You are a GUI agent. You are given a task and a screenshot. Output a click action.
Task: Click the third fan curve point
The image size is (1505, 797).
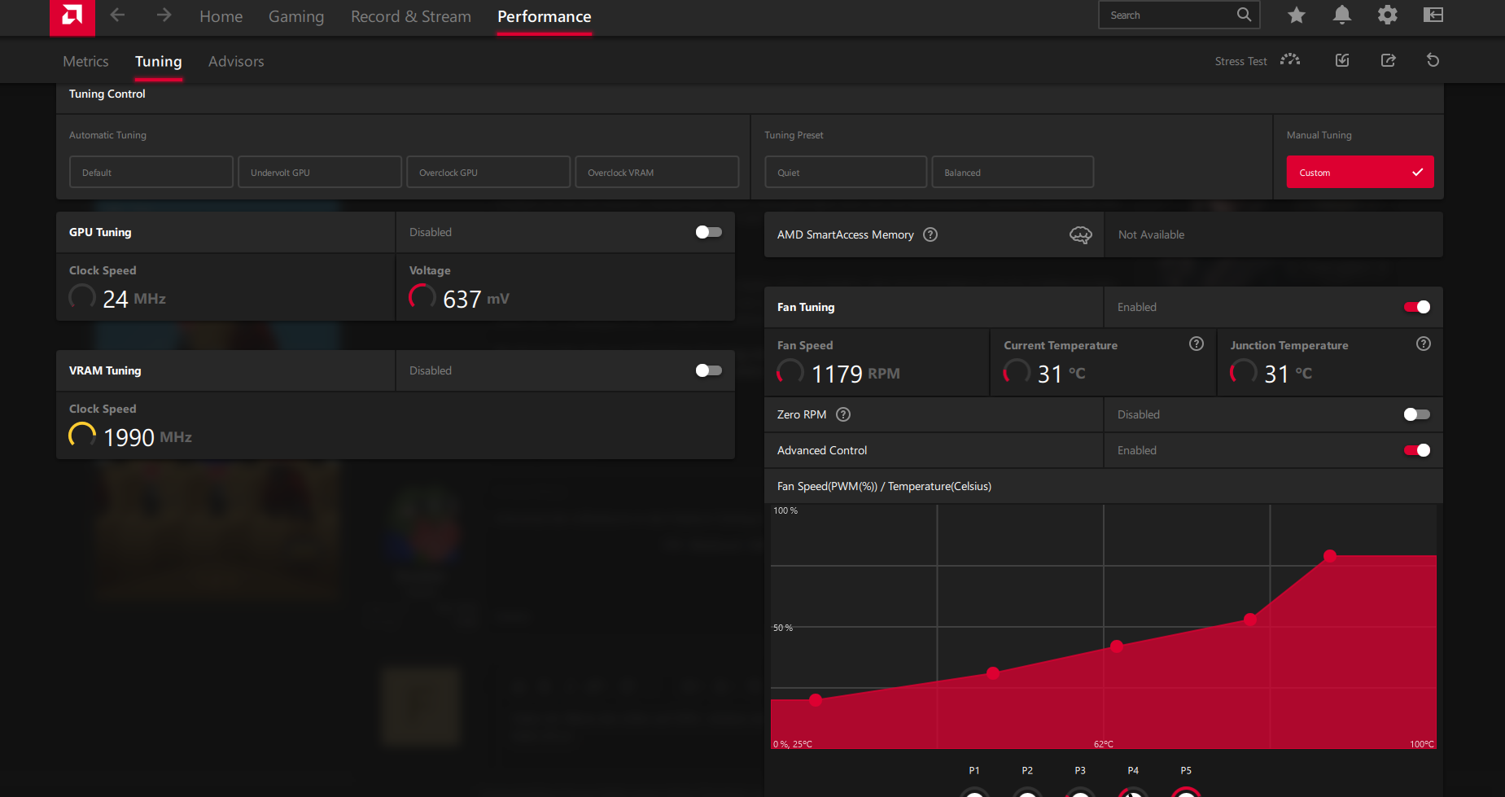[x=1117, y=646]
